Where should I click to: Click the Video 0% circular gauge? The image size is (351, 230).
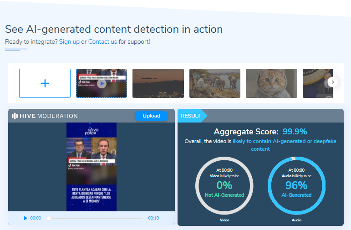click(224, 185)
